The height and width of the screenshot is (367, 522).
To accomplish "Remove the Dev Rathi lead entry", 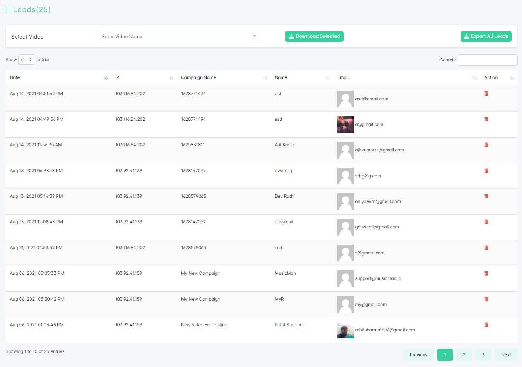I will [486, 196].
